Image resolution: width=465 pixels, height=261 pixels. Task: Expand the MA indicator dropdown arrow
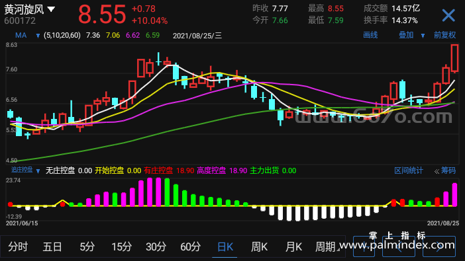[x=38, y=36]
